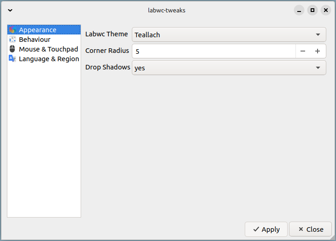Go to Mouse & Touchpad settings

click(x=48, y=49)
